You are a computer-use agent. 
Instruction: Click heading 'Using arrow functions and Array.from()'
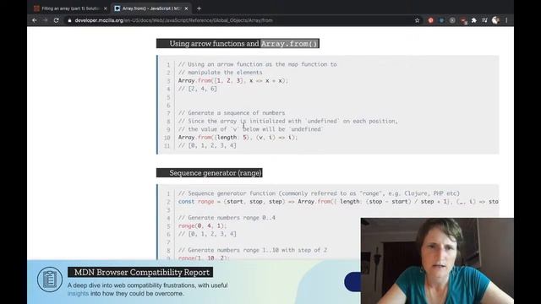238,43
